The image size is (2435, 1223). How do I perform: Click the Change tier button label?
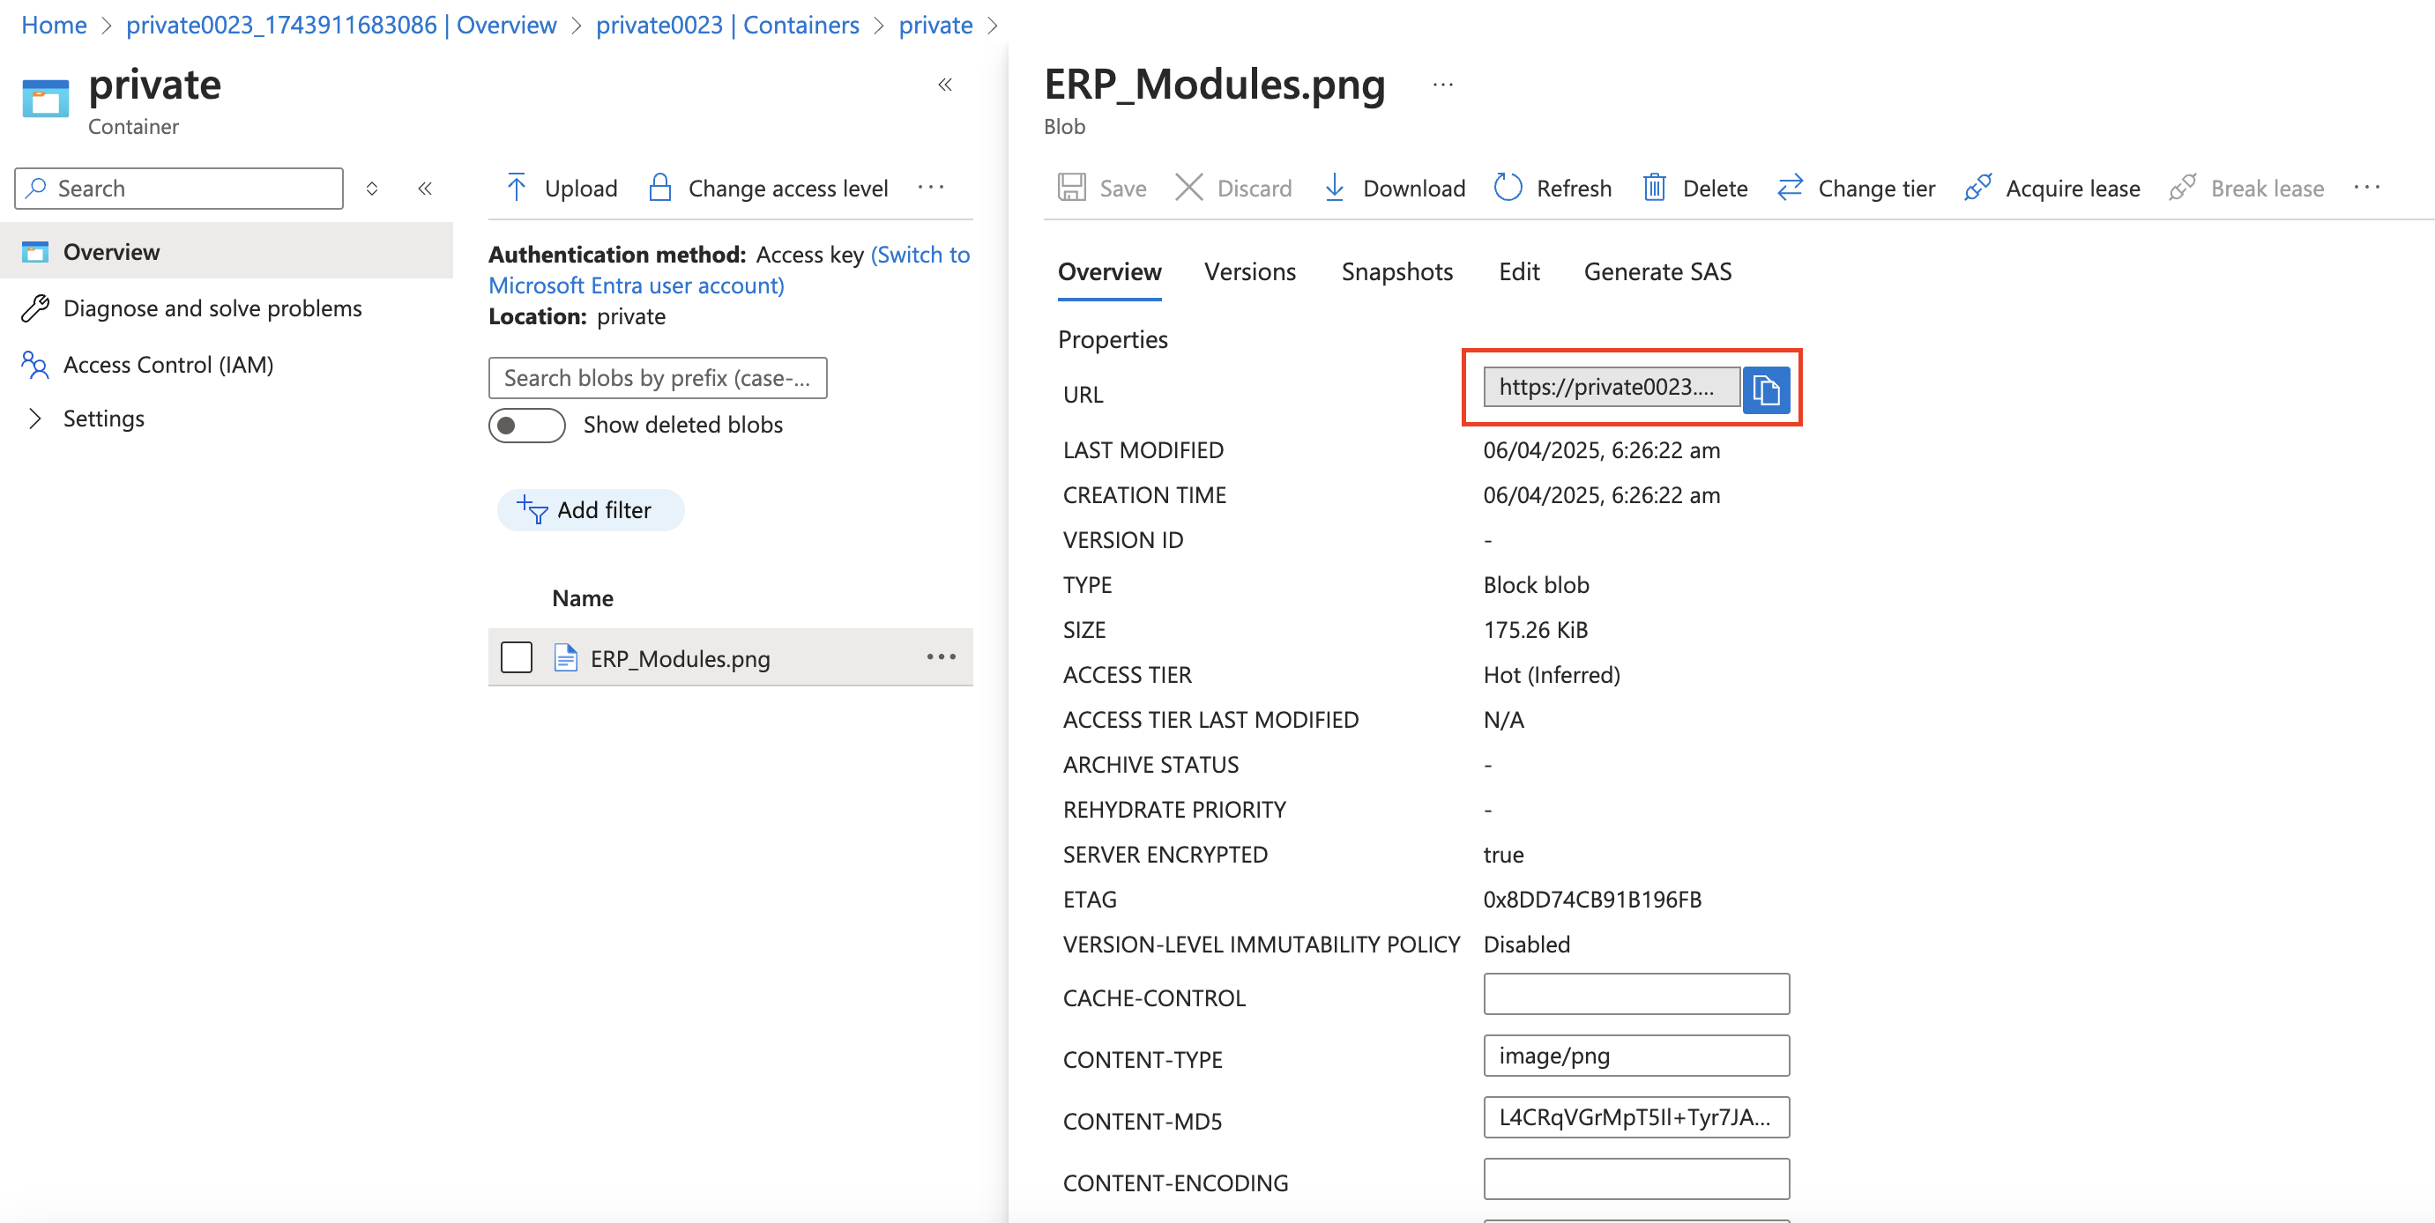point(1875,188)
